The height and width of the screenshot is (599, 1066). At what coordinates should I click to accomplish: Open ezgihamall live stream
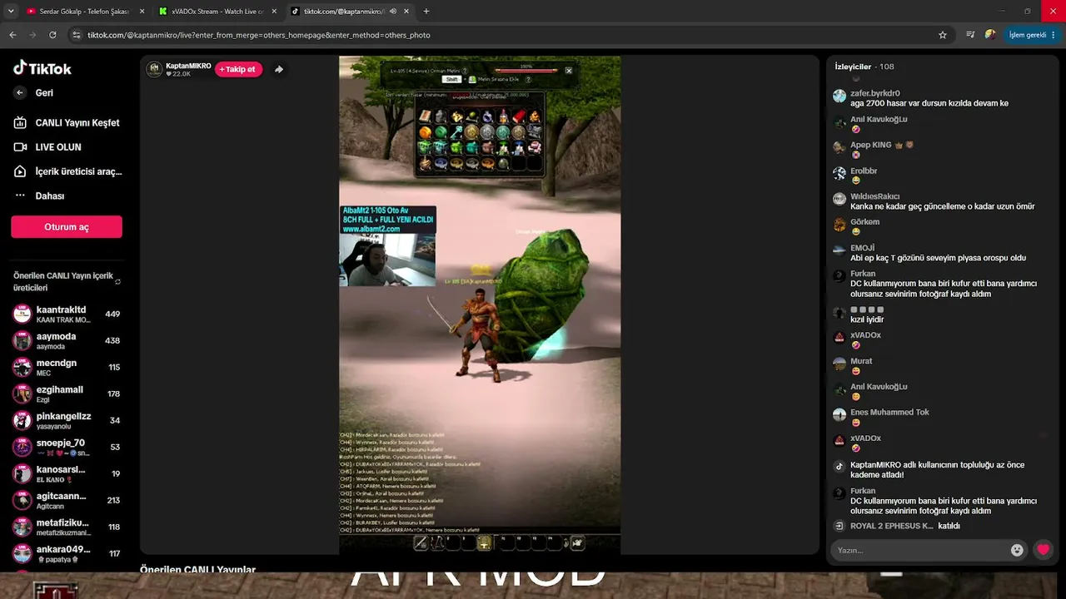tap(67, 394)
